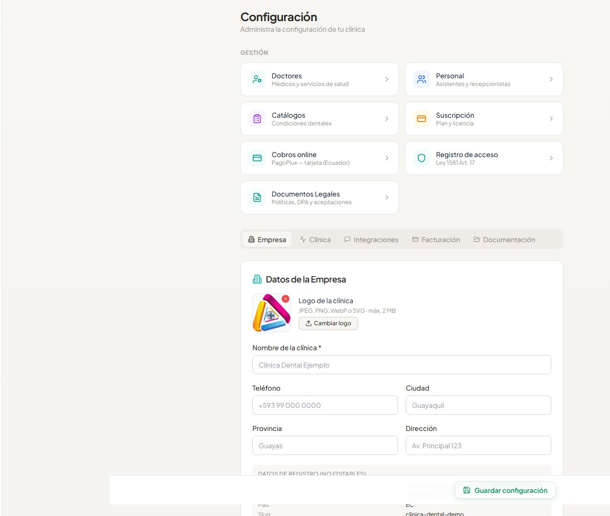Click the Configuración page heading

point(279,17)
